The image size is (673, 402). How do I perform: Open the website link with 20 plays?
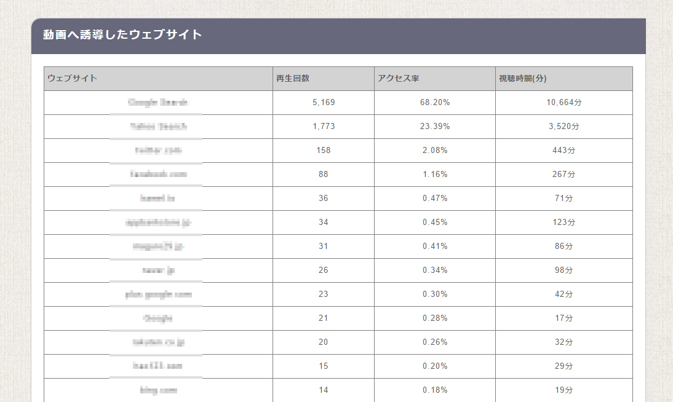pos(158,342)
